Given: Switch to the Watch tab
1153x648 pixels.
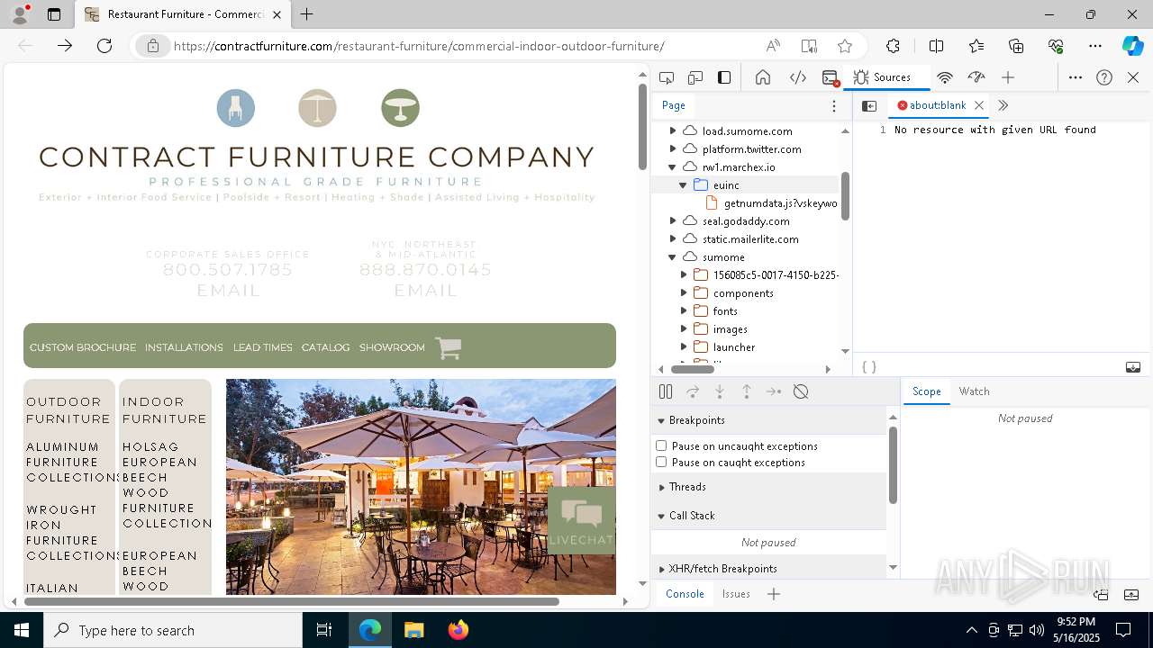Looking at the screenshot, I should click(x=974, y=391).
